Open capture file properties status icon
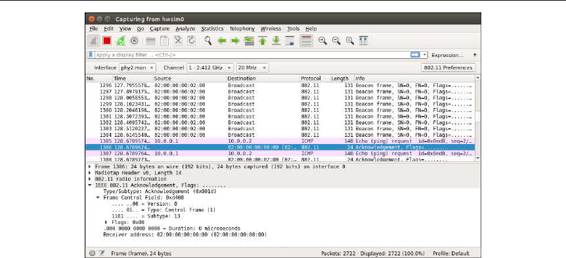This screenshot has height=258, width=566. (x=101, y=253)
